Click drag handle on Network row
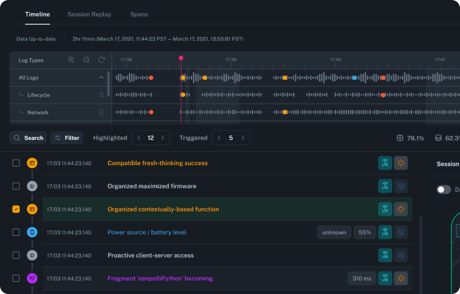The height and width of the screenshot is (294, 460). click(102, 112)
